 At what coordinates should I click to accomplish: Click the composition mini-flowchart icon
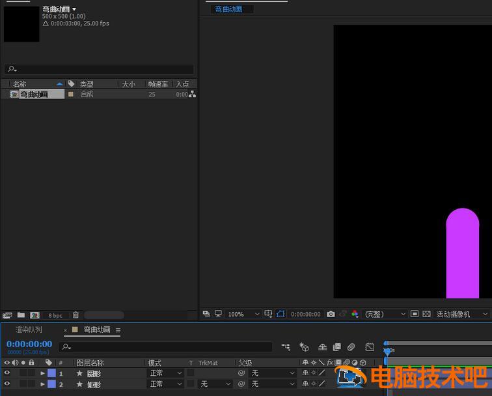286,347
